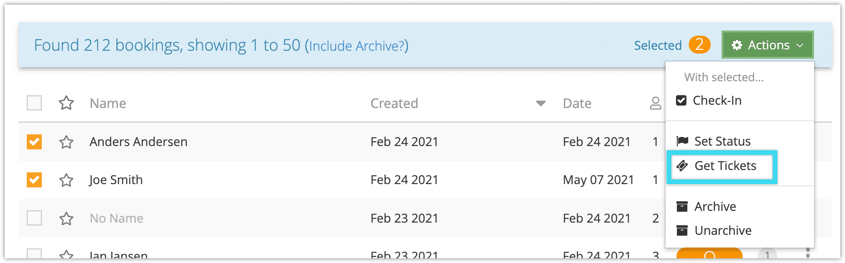Click the orange selected count badge
The height and width of the screenshot is (263, 845).
699,45
